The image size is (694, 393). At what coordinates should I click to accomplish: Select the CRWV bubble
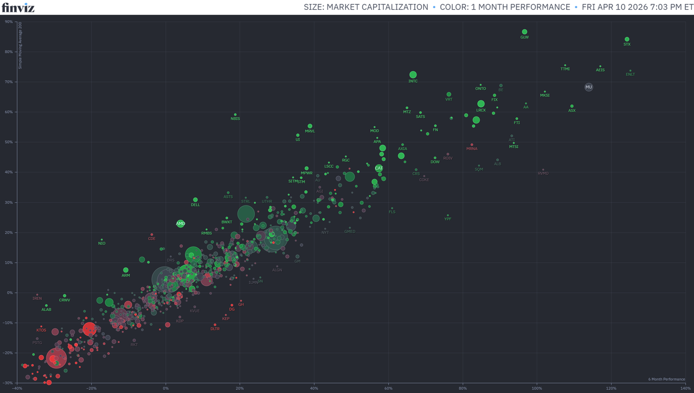65,296
